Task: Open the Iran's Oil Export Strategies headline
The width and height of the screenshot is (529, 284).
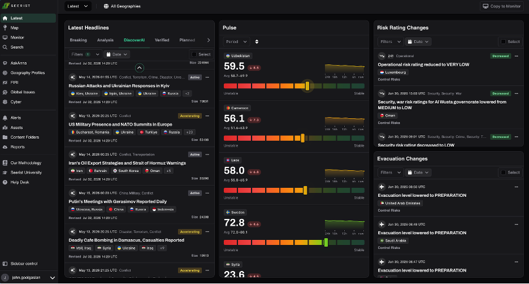Action: point(127,163)
